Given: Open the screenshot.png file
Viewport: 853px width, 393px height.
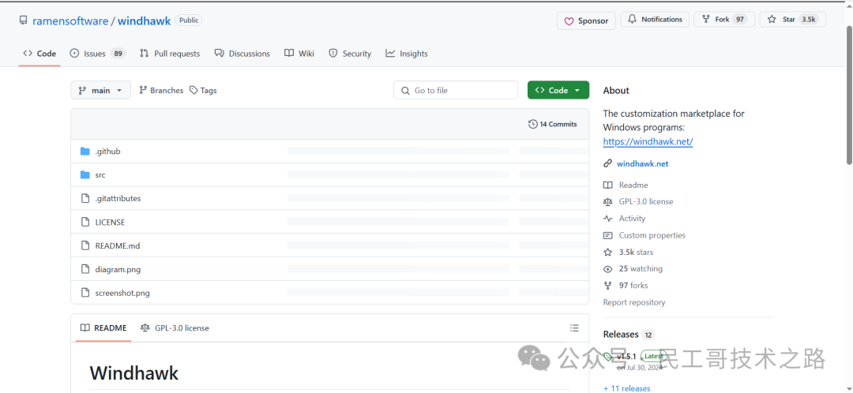Looking at the screenshot, I should (x=122, y=293).
